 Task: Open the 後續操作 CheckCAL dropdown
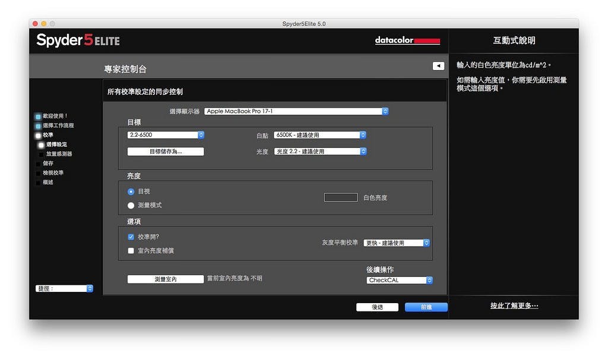[x=400, y=280]
